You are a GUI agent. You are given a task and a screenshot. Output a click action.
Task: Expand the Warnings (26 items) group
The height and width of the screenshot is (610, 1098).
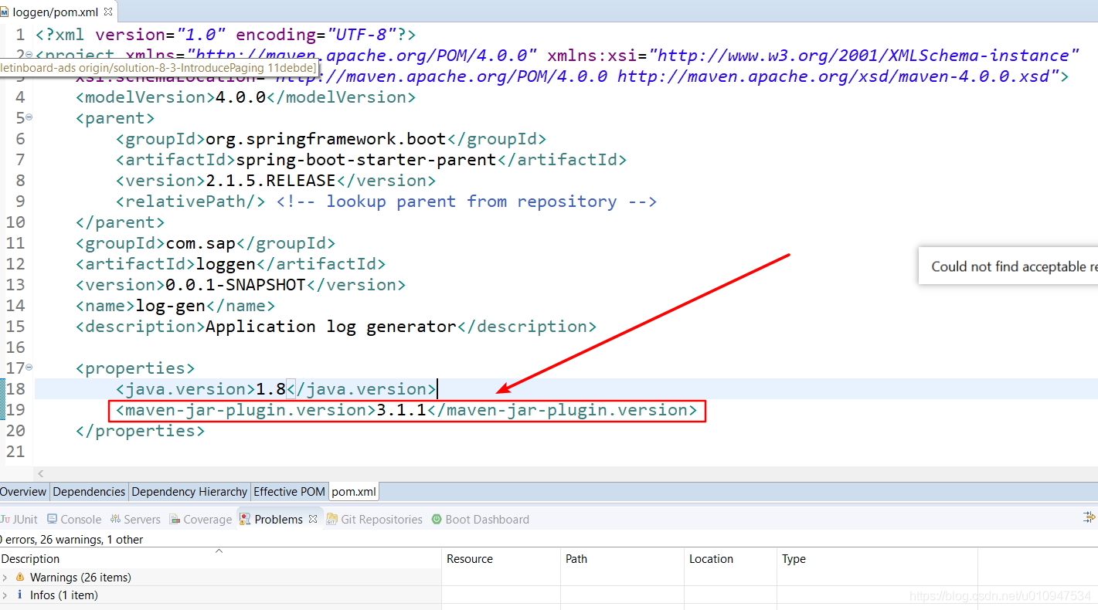tap(6, 577)
